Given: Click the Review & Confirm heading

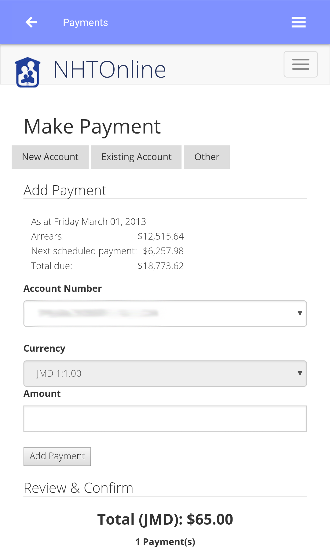Looking at the screenshot, I should pyautogui.click(x=79, y=488).
